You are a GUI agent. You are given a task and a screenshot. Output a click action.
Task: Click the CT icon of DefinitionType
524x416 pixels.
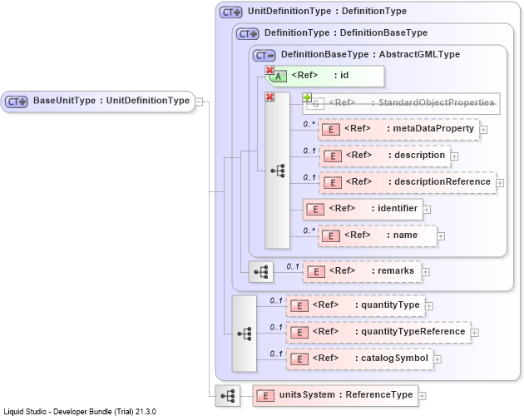(x=248, y=34)
